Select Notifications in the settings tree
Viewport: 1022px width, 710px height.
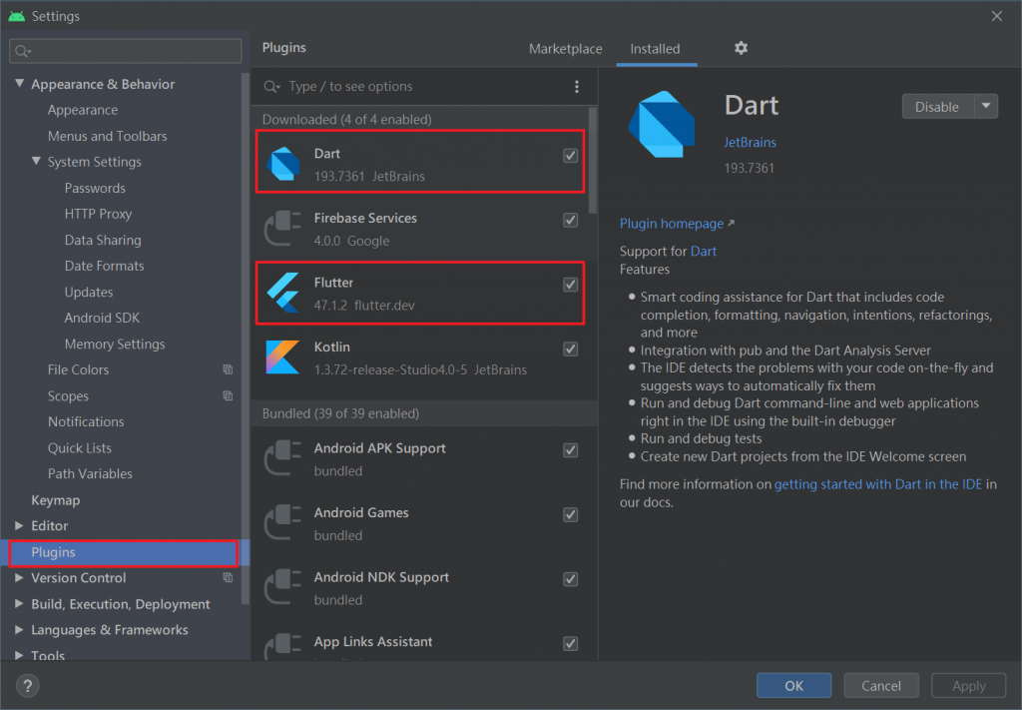pos(86,421)
